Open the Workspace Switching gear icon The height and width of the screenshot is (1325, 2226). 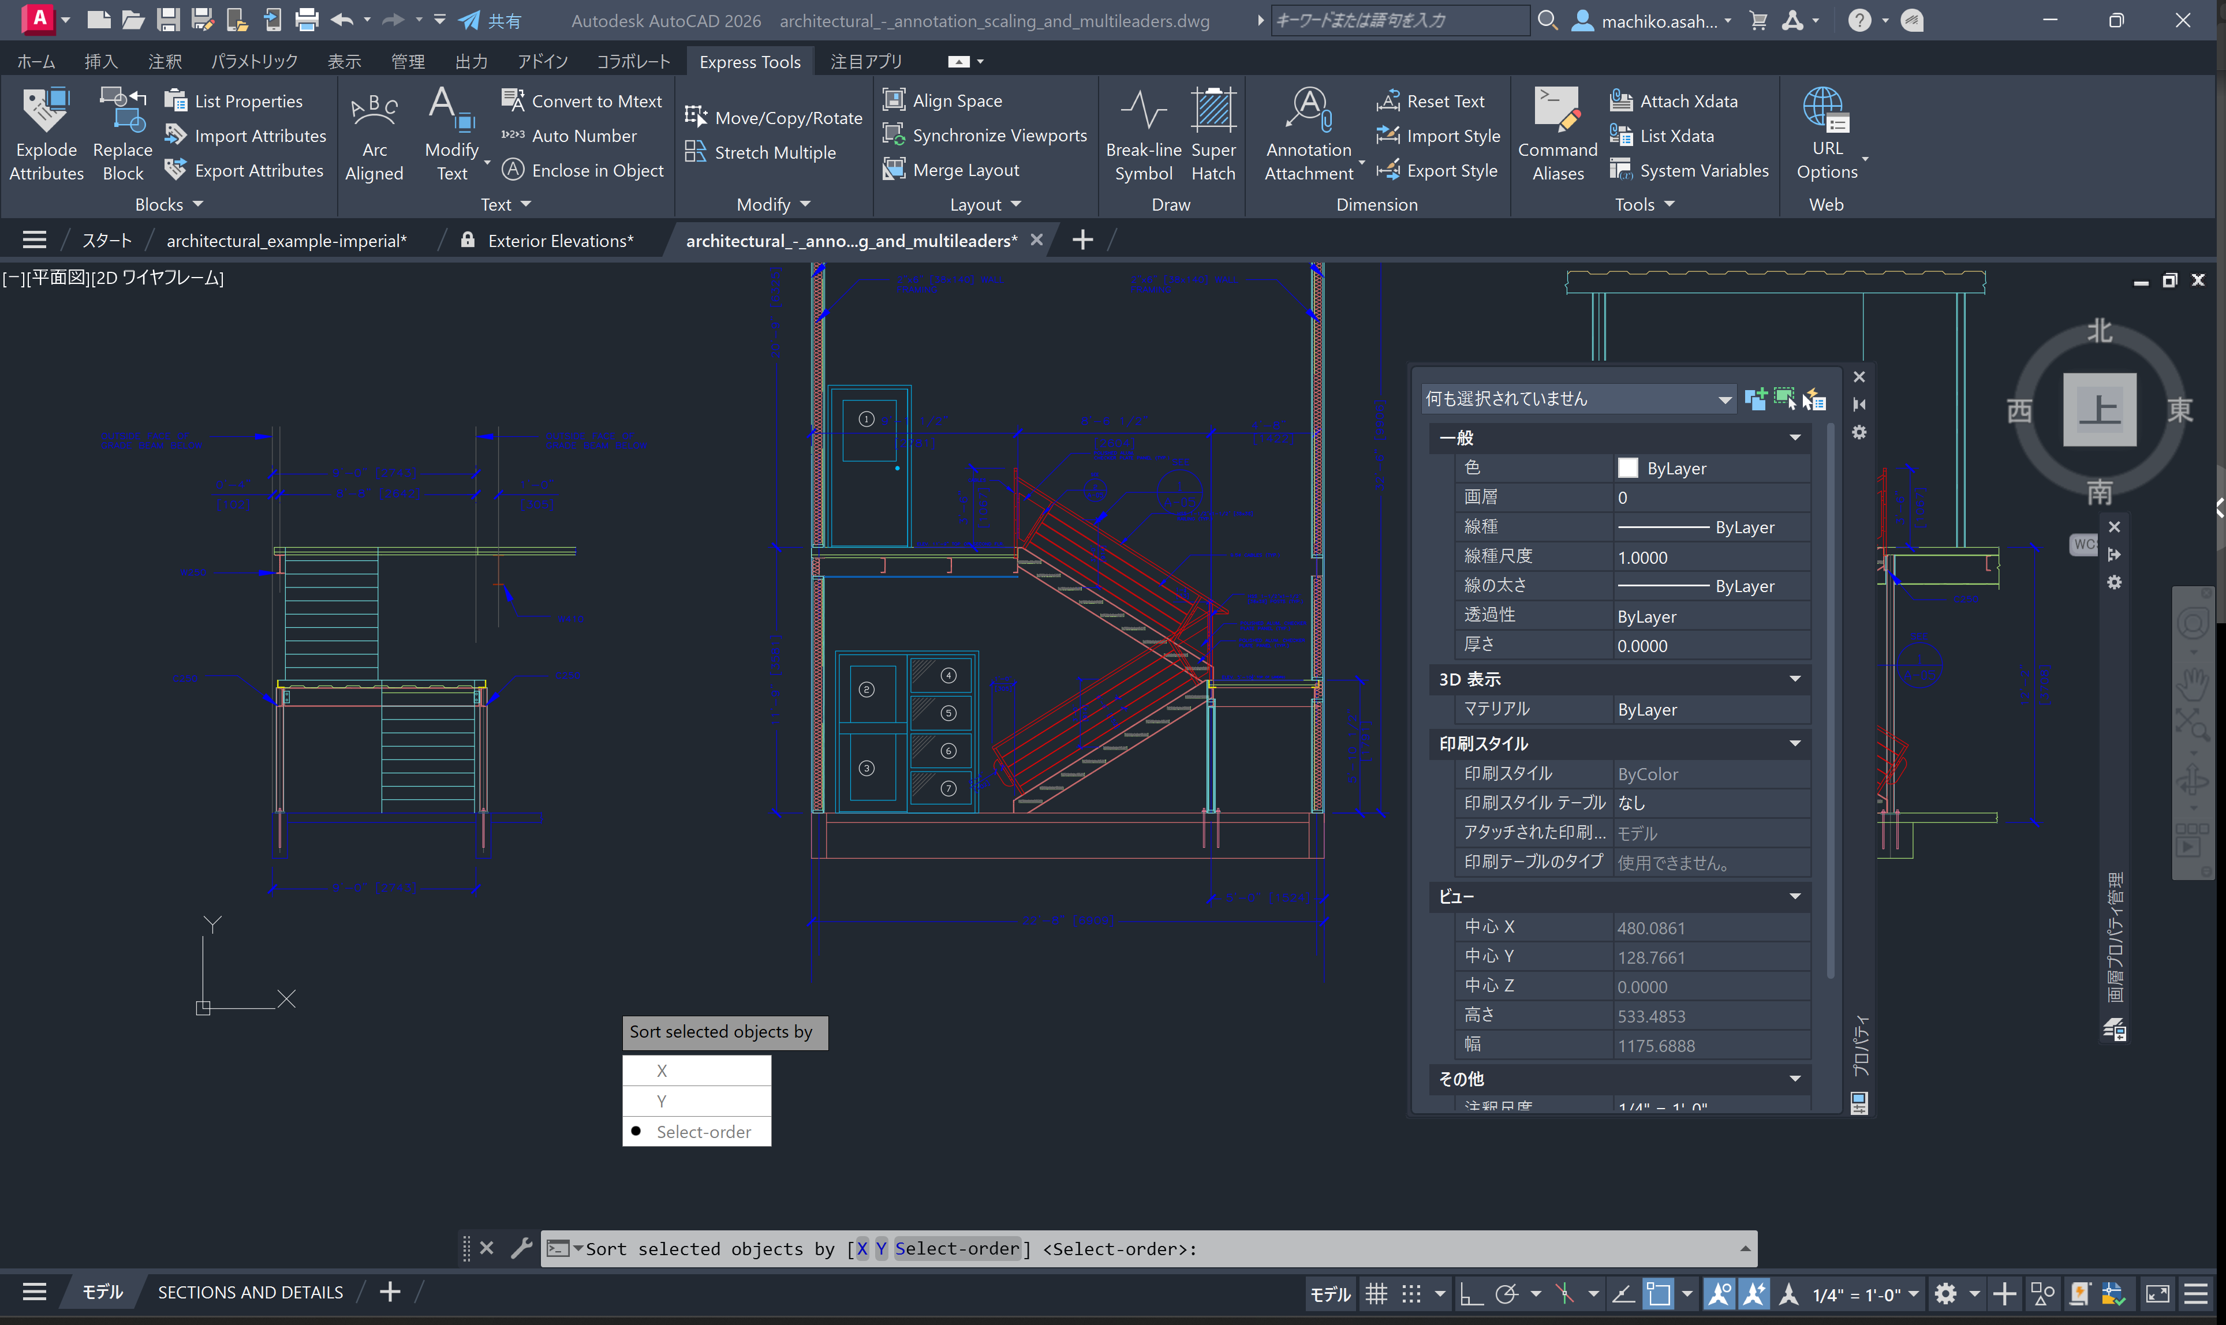click(x=1945, y=1294)
